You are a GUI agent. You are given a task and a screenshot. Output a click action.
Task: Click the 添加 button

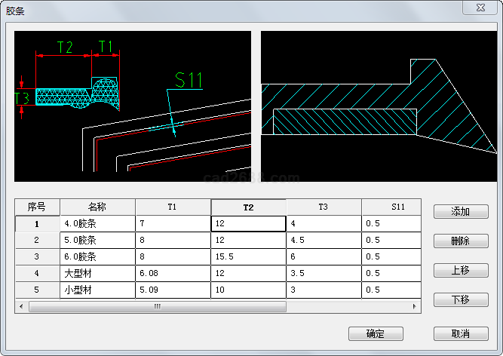pyautogui.click(x=461, y=212)
